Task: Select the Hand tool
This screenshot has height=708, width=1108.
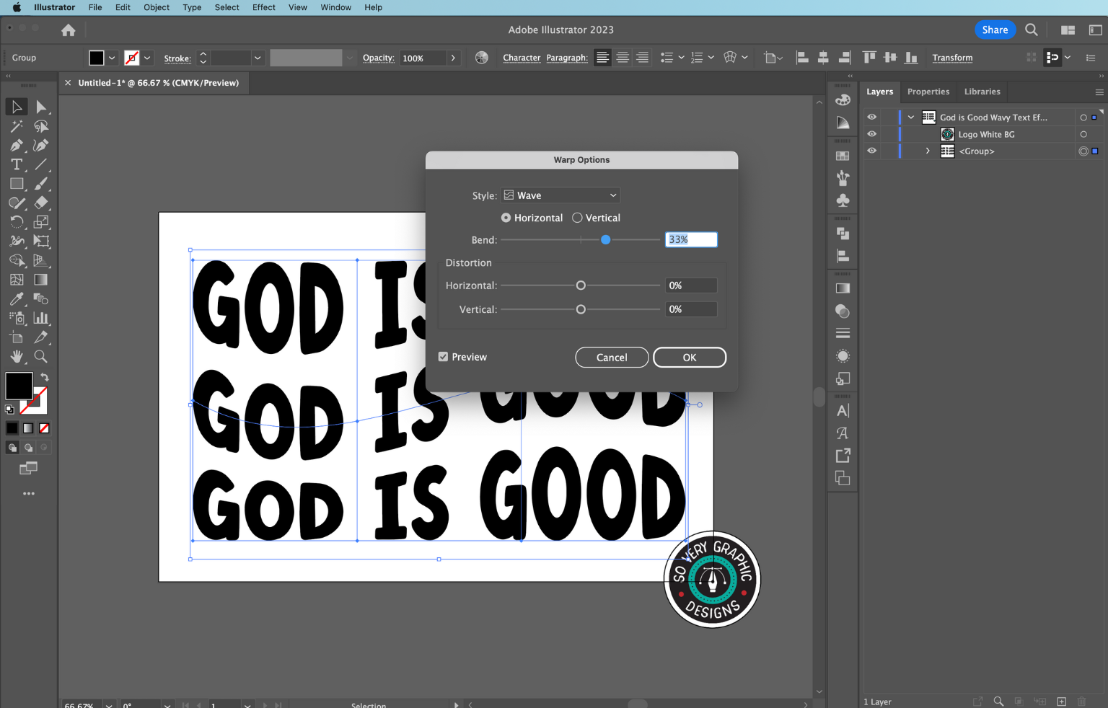Action: (16, 357)
